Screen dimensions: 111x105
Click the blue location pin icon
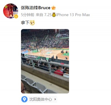24,99
